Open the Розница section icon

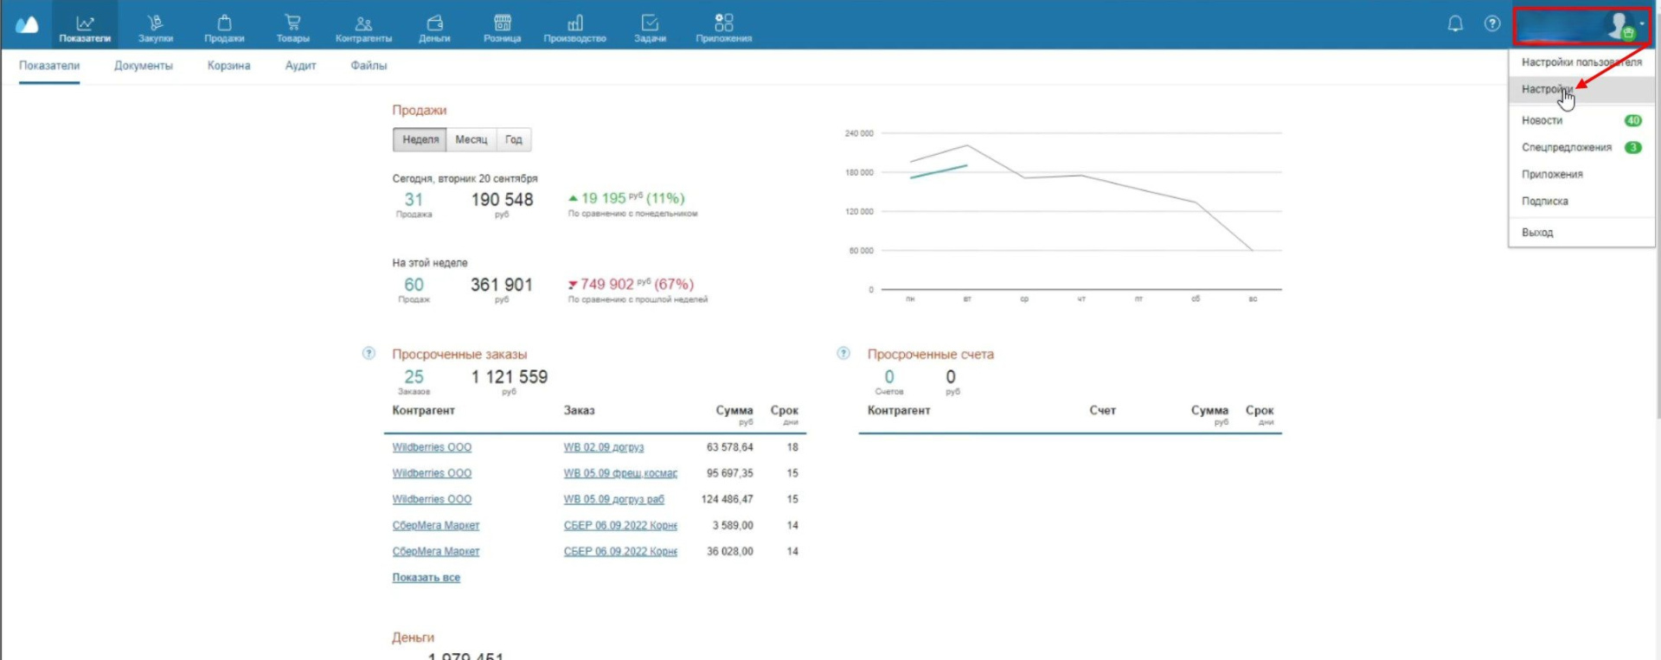[502, 23]
